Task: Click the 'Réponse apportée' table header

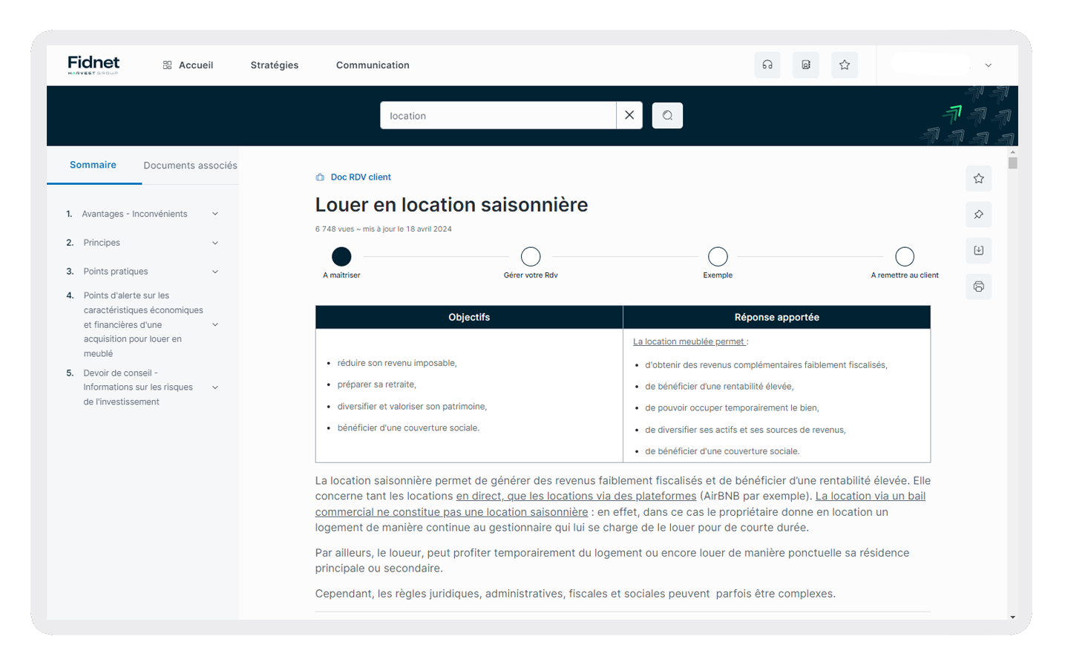Action: click(777, 317)
